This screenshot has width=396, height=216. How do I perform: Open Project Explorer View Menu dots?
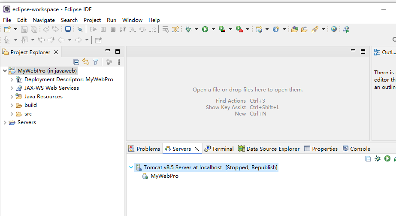[119, 62]
